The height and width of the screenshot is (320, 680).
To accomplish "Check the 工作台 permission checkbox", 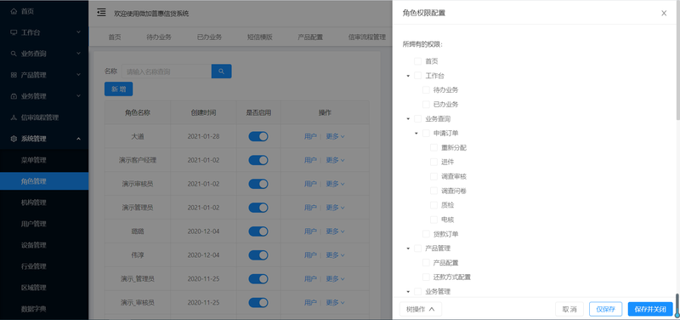I will (x=417, y=76).
